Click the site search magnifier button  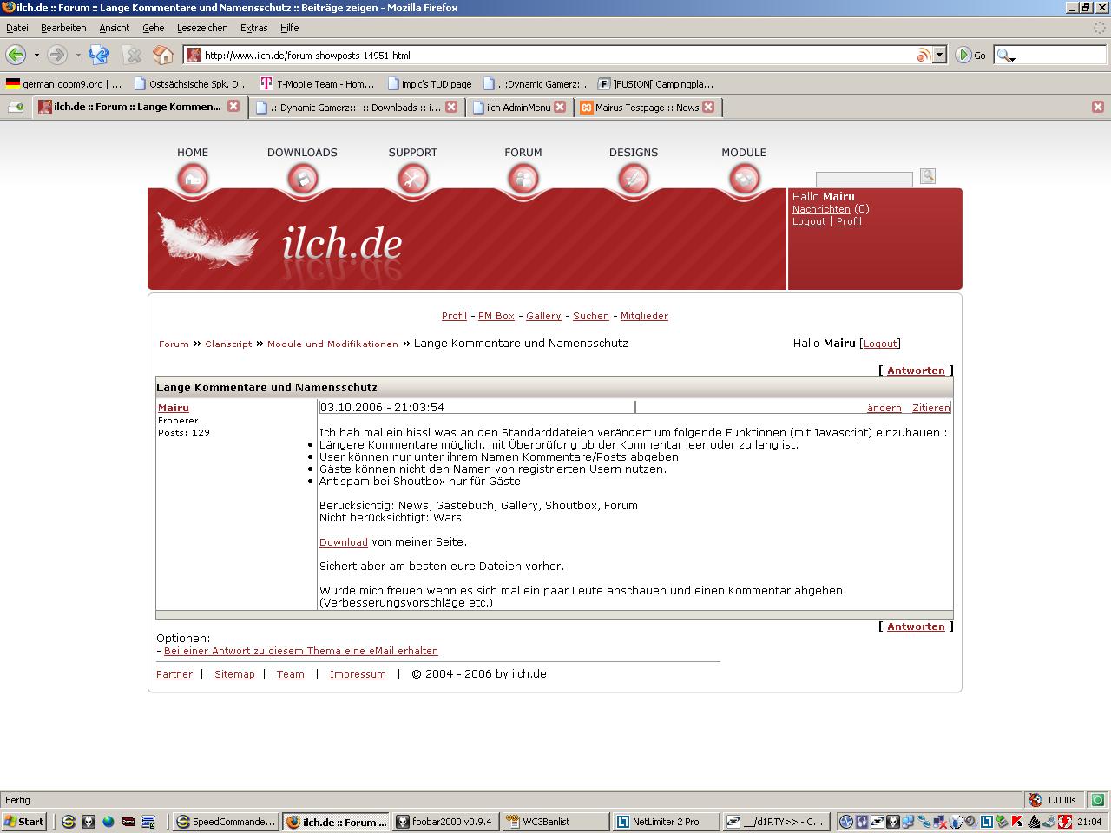pos(928,176)
